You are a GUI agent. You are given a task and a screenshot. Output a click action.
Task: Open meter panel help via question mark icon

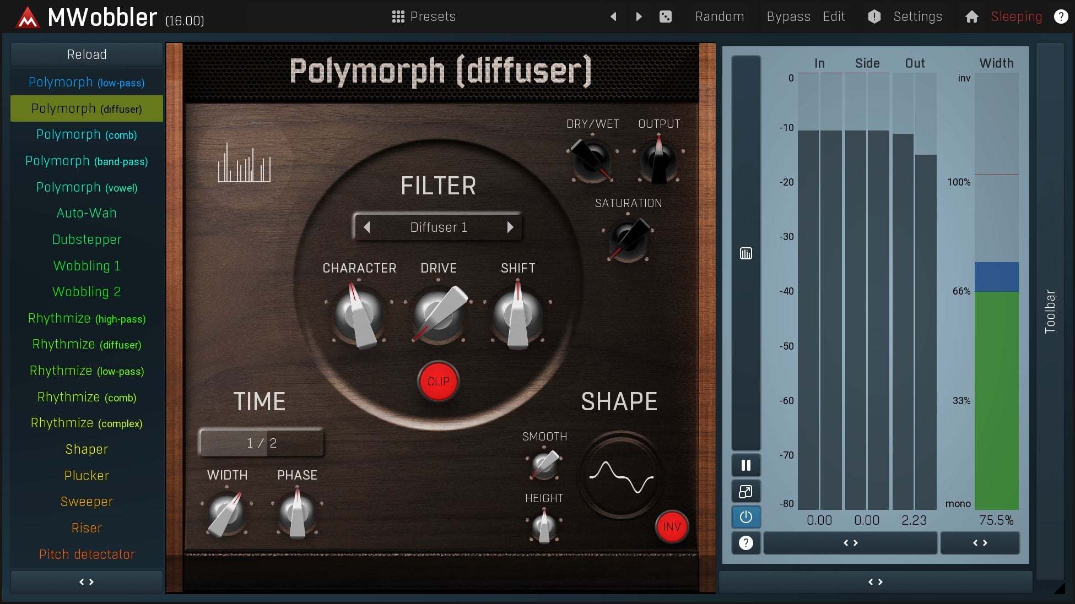tap(746, 543)
